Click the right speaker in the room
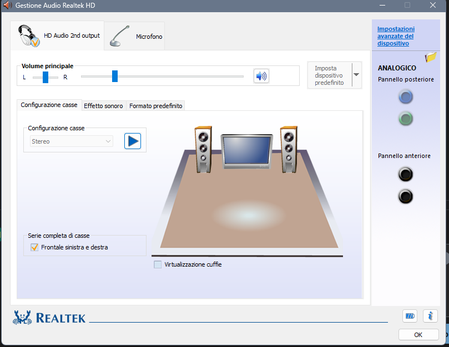The image size is (449, 347). (x=289, y=149)
